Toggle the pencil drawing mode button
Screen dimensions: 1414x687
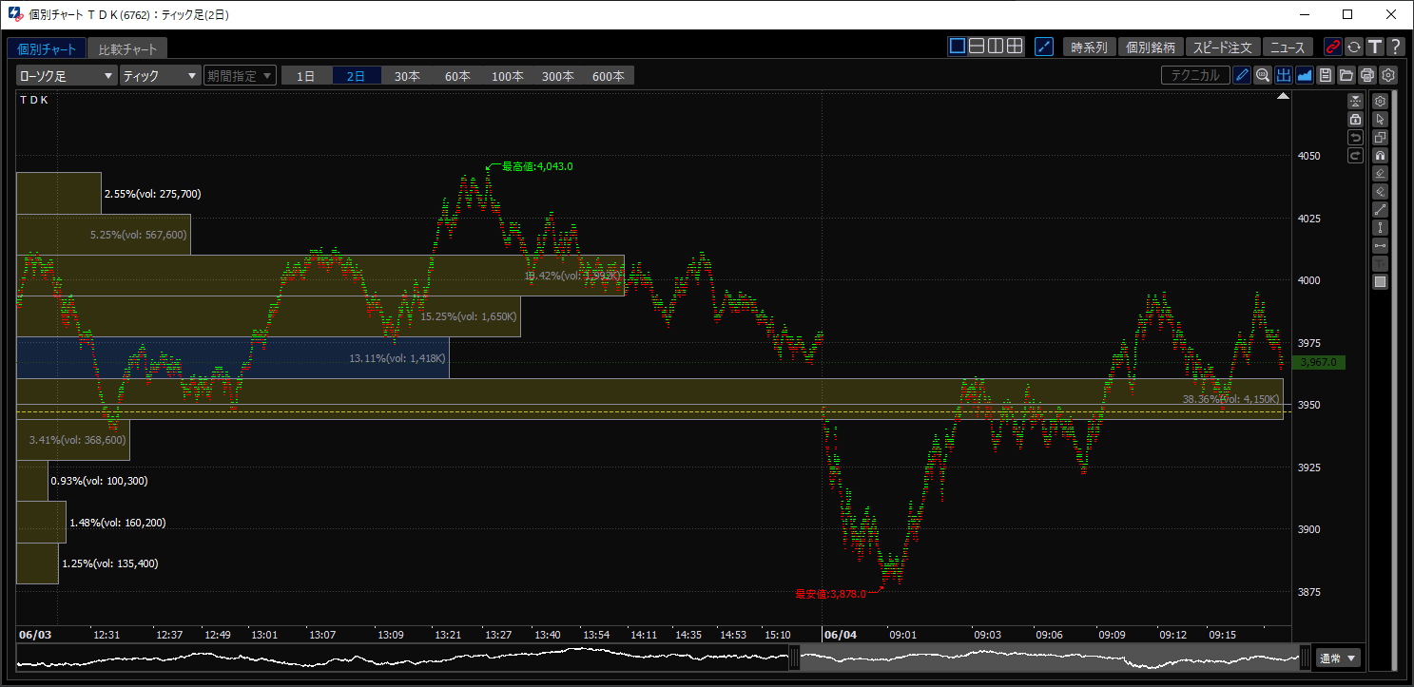[1242, 76]
